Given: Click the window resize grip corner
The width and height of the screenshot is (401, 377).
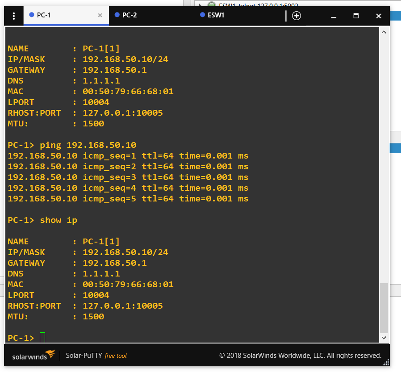Looking at the screenshot, I should (386, 363).
